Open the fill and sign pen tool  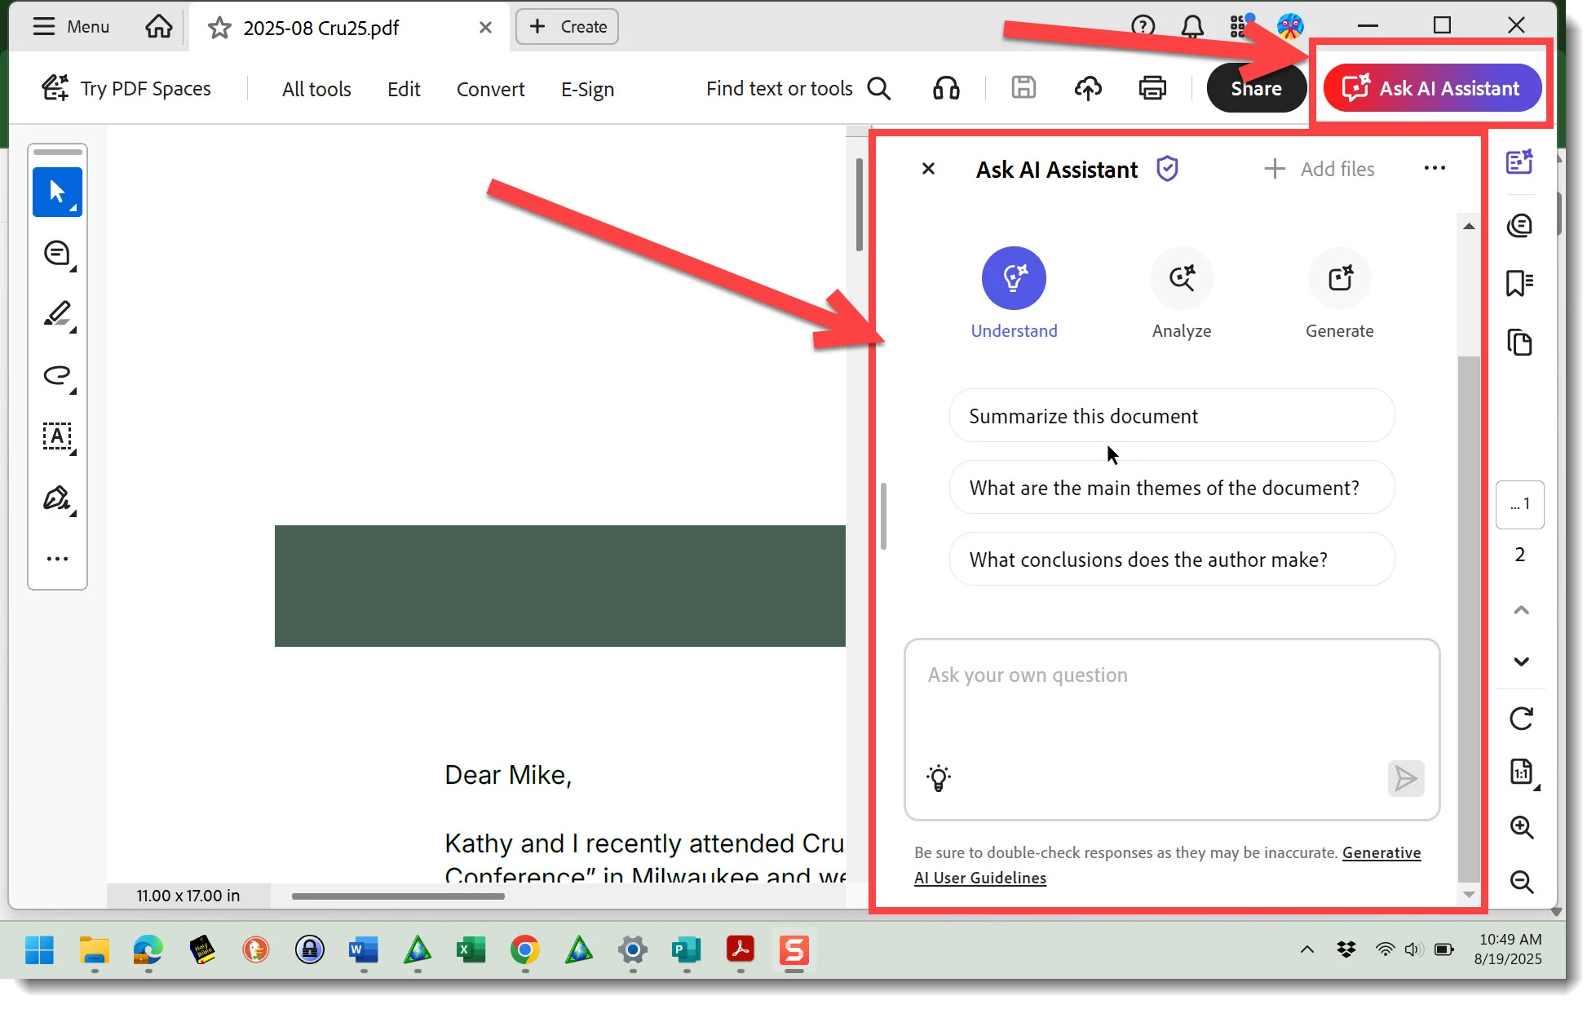[57, 498]
